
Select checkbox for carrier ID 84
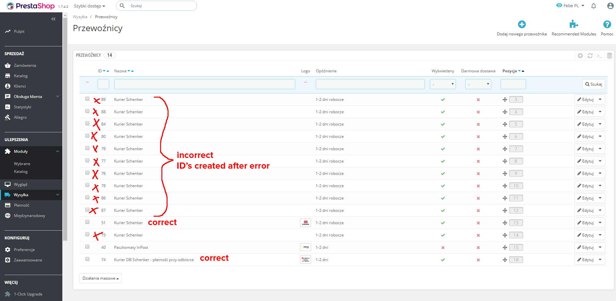pyautogui.click(x=87, y=123)
